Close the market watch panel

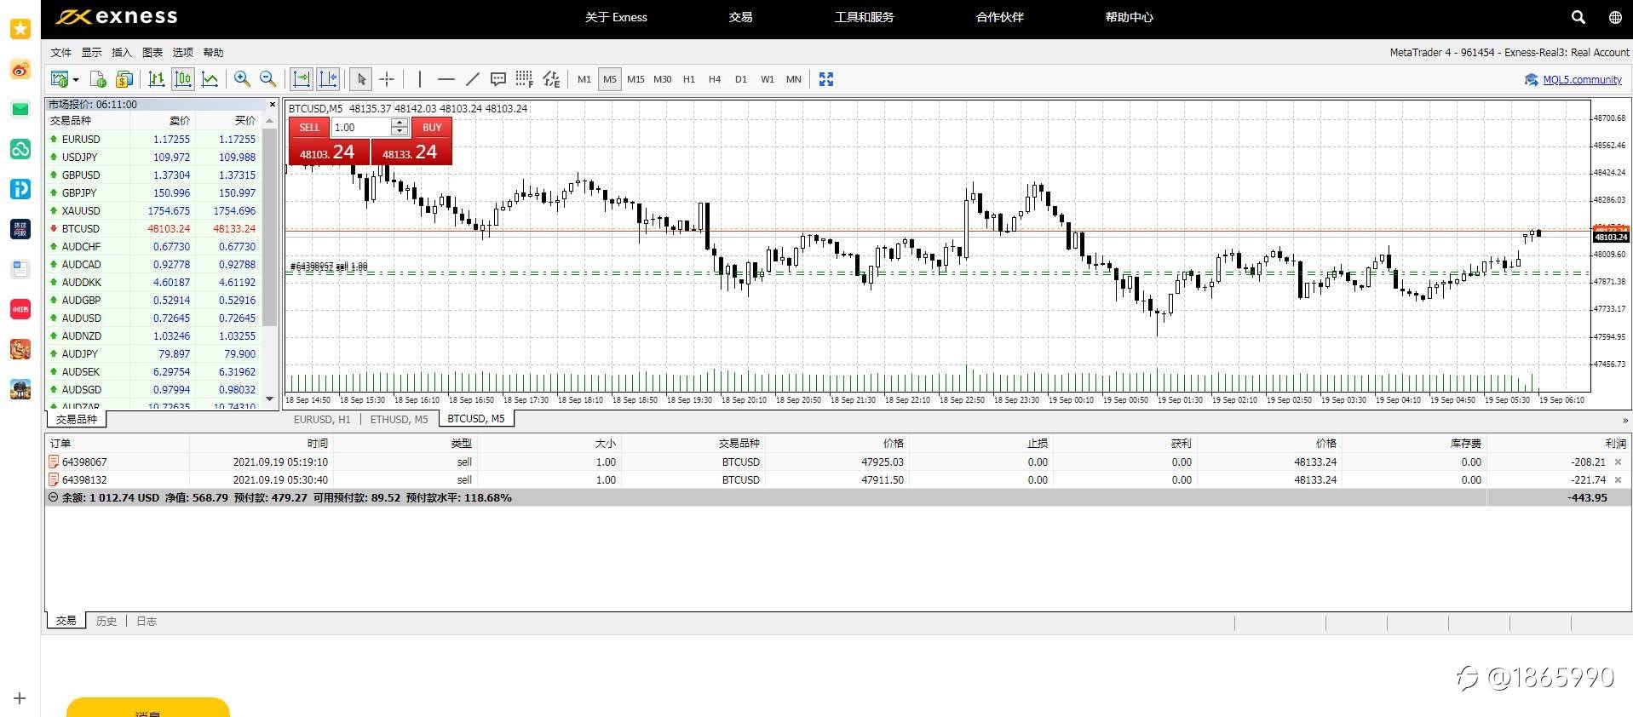point(273,105)
